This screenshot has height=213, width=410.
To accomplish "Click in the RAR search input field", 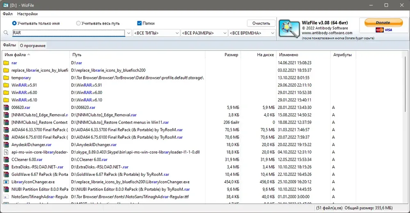I will click(x=68, y=33).
